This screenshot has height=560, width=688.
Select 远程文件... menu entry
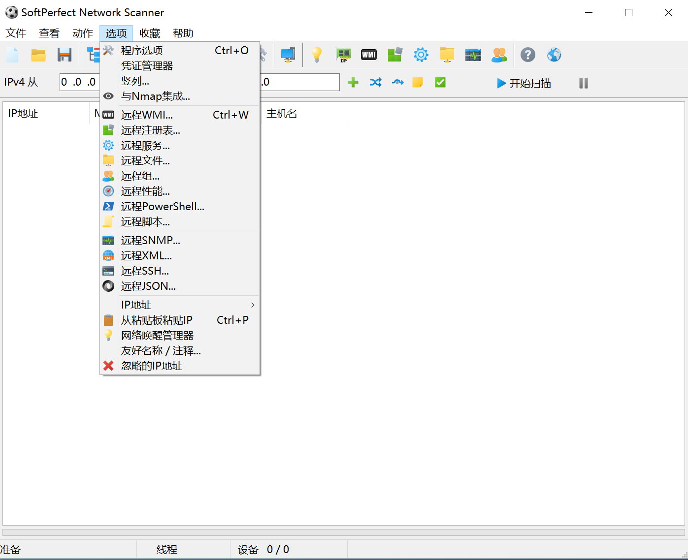(180, 160)
